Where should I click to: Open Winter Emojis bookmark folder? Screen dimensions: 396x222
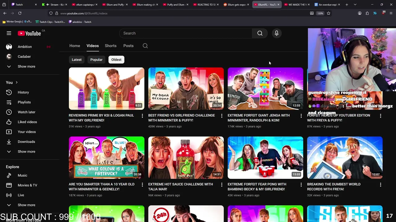coord(17,22)
